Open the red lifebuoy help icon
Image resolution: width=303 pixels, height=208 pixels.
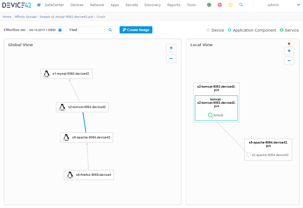[220, 5]
